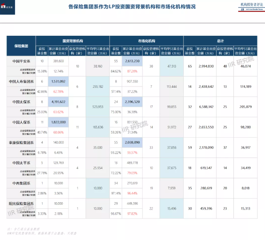Click the 15,496 cell
The width and height of the screenshot is (265, 240).
[172, 209]
